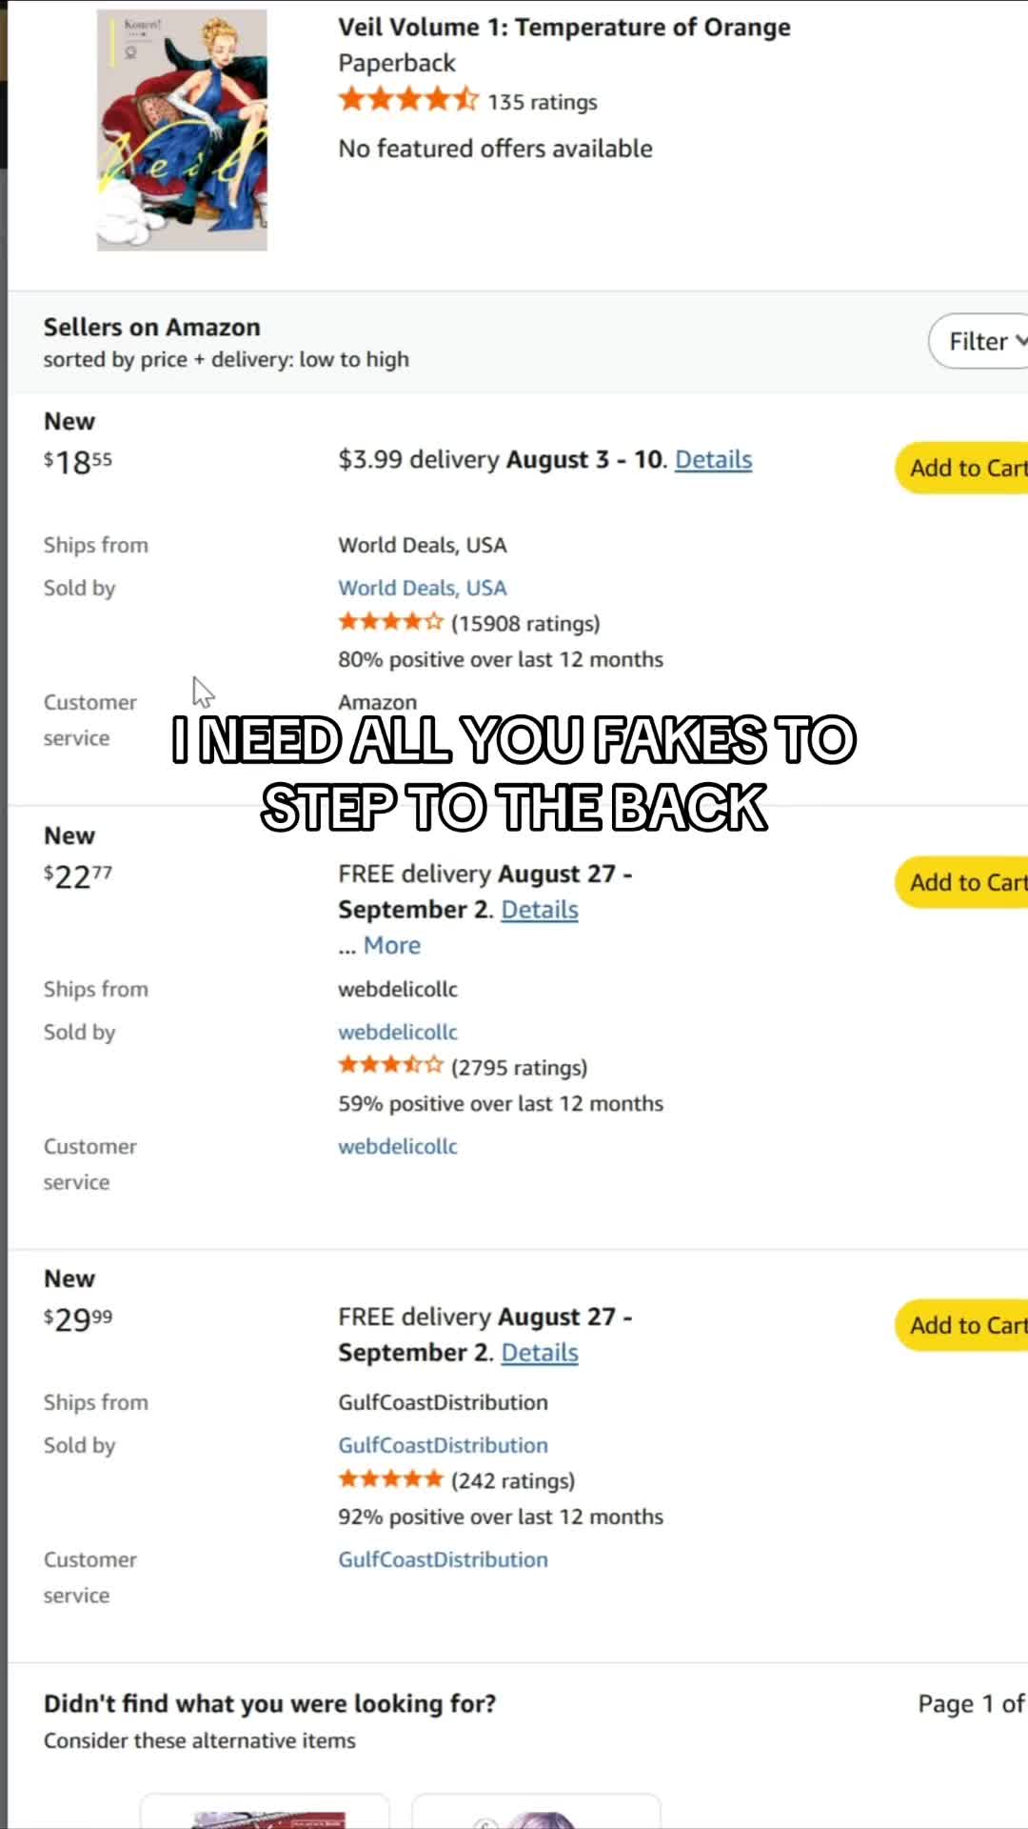Click World Deals star rating icons

(x=391, y=623)
